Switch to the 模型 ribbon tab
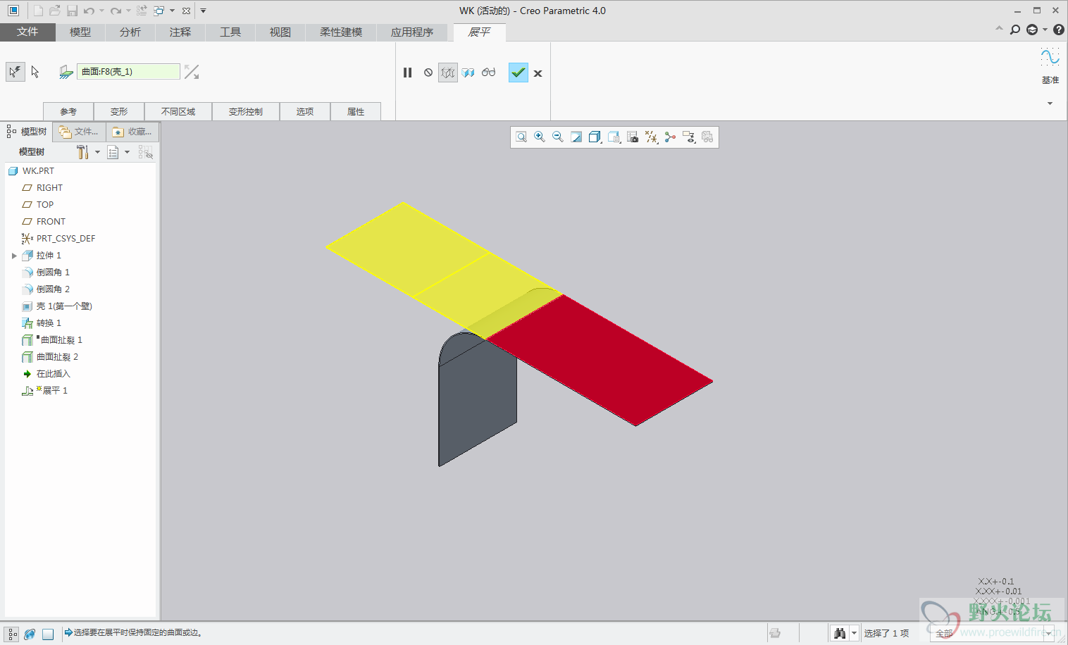 [80, 32]
